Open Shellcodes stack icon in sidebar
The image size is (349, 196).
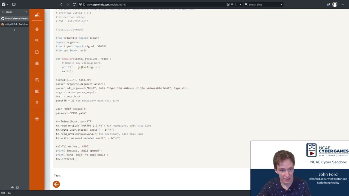tap(37, 63)
